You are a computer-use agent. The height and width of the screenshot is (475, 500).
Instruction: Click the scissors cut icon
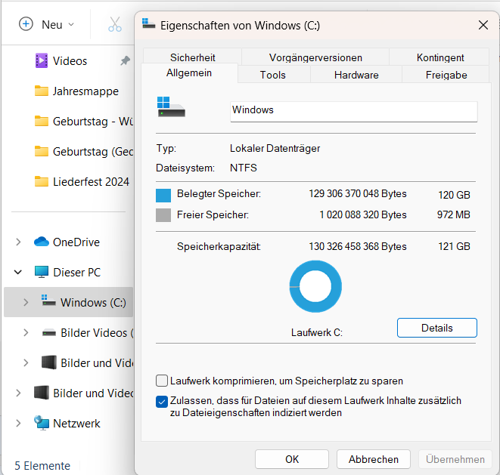pos(115,24)
